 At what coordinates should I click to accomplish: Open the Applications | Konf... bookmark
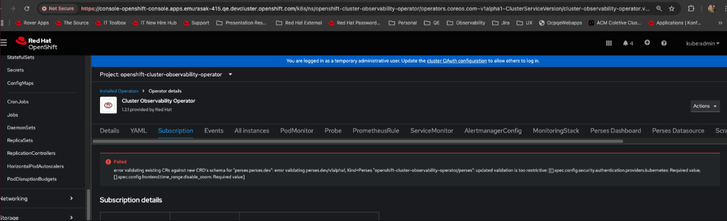click(676, 23)
